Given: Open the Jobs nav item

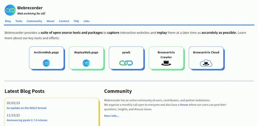Looking at the screenshot, I should point(86,21).
